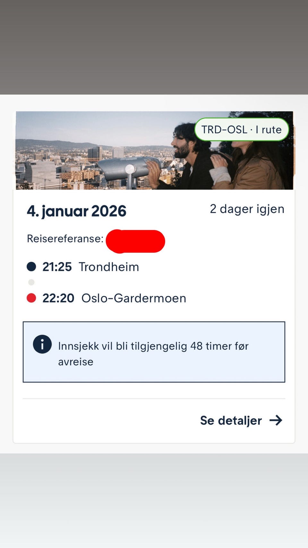The width and height of the screenshot is (308, 548).
Task: Select the Trondheim departure city label
Action: pos(109,267)
